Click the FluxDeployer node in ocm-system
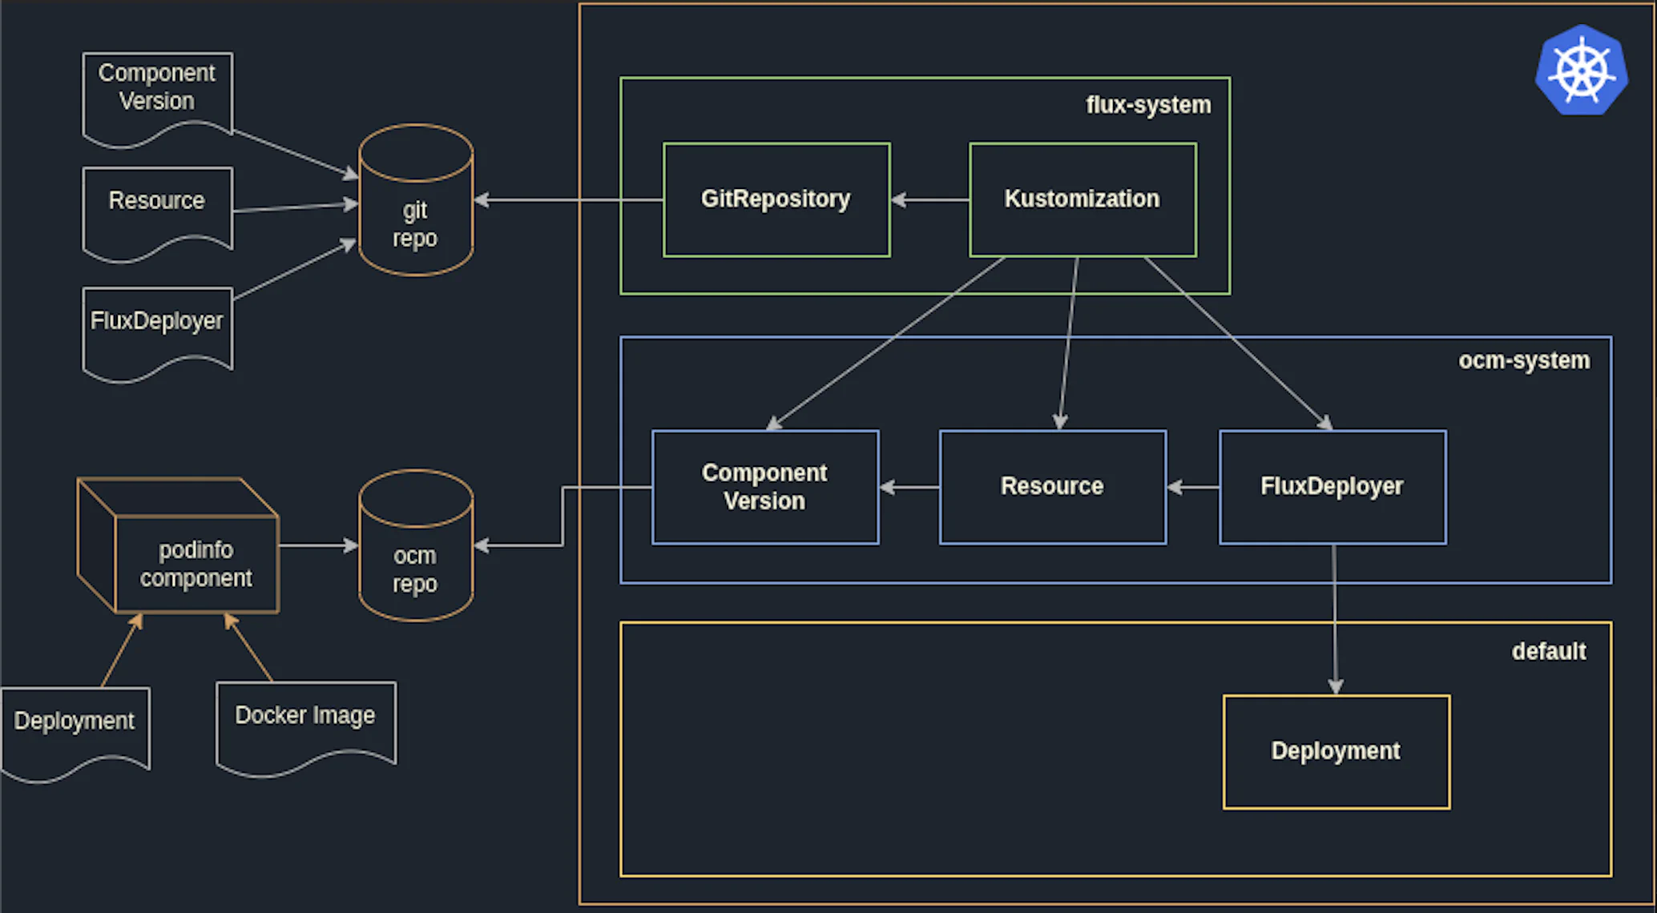This screenshot has width=1657, height=913. click(x=1332, y=486)
